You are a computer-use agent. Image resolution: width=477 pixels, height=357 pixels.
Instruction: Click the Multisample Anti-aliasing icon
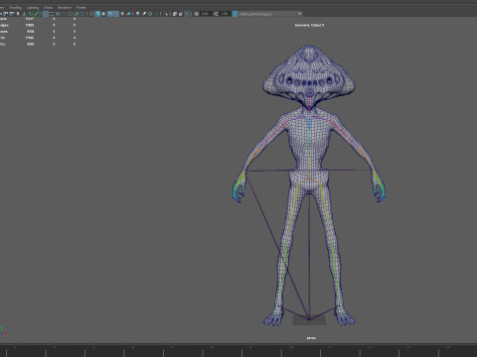point(150,14)
